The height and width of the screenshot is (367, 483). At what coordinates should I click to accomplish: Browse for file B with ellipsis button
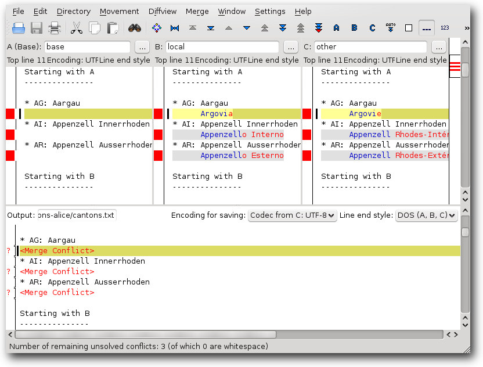pos(291,47)
